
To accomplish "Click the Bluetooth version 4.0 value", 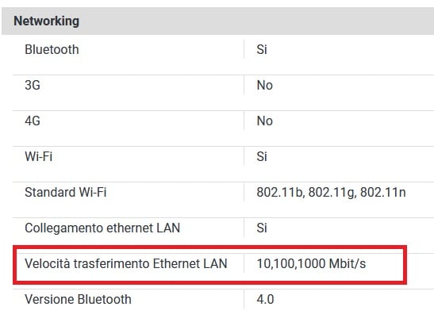I will tap(265, 299).
